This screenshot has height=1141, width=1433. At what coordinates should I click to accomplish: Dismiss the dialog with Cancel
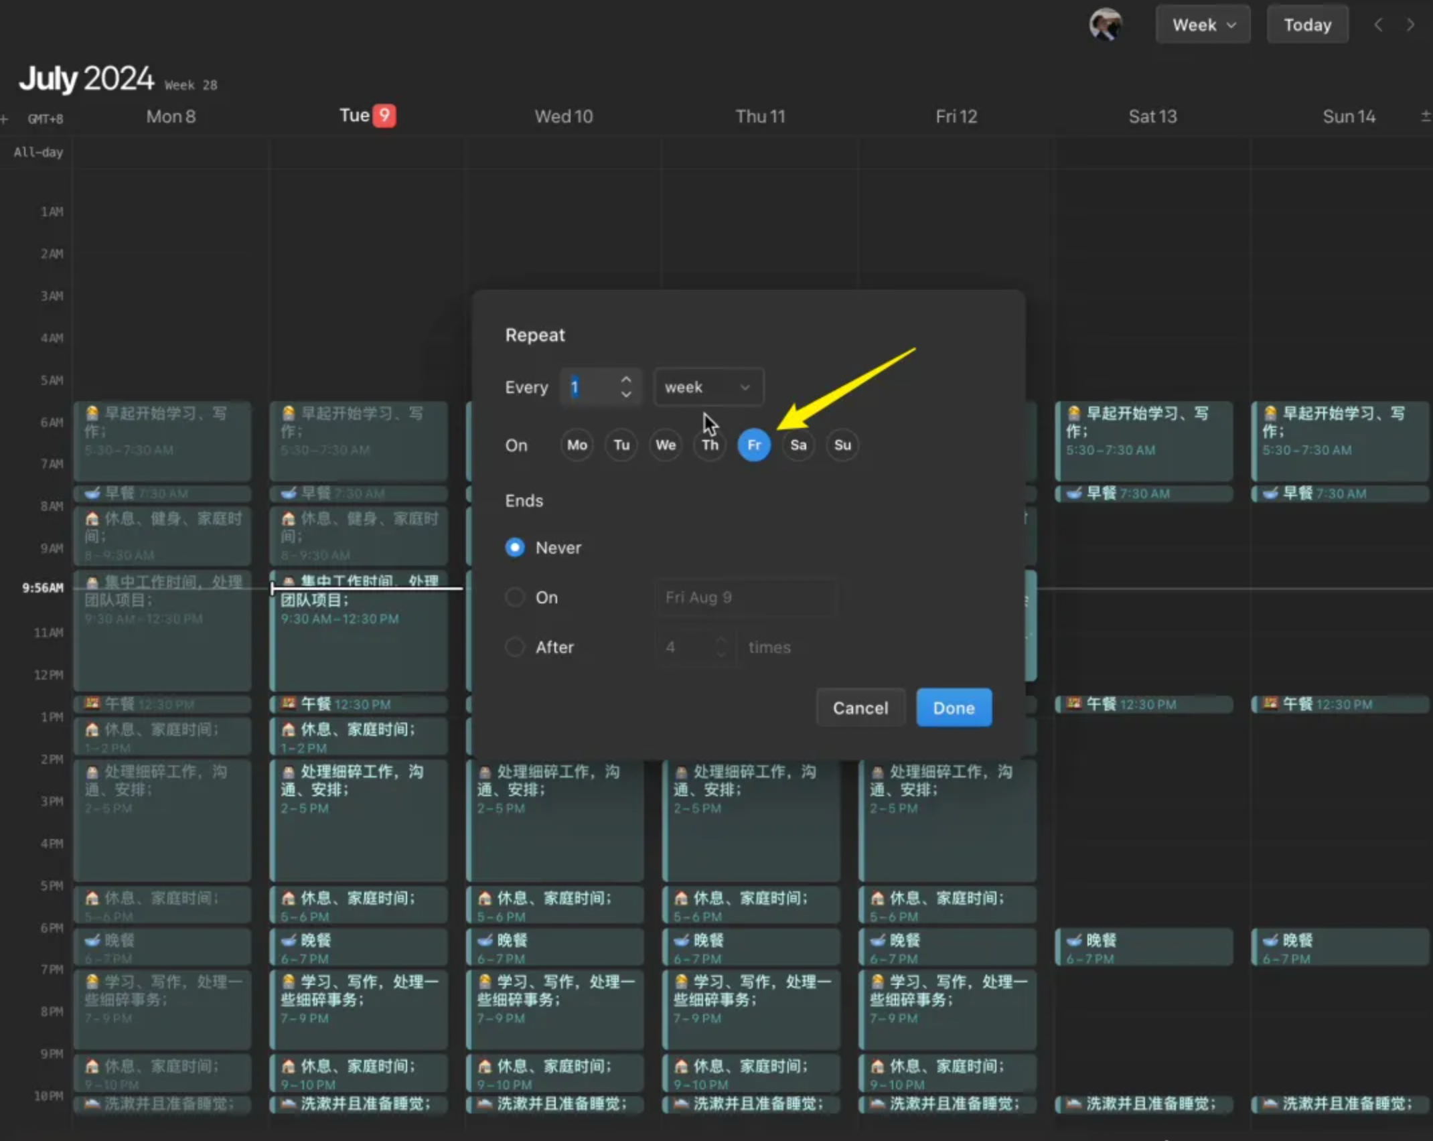860,707
